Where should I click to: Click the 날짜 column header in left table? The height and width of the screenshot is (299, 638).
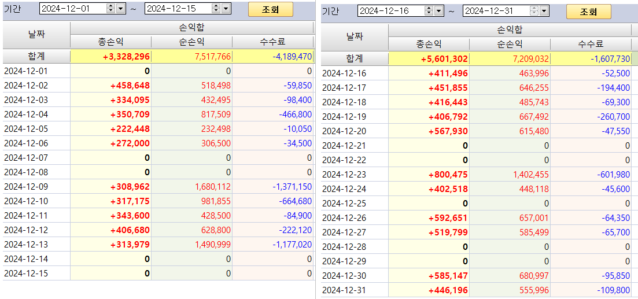(36, 35)
